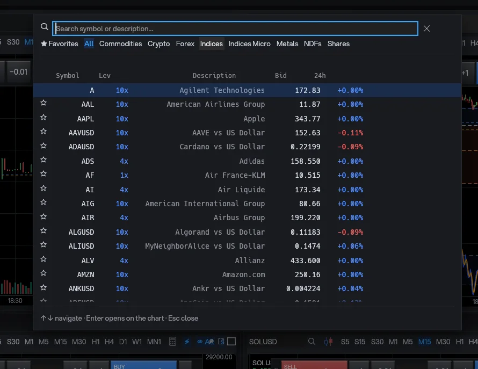The height and width of the screenshot is (369, 478).
Task: Click the Description column header
Action: pos(214,75)
